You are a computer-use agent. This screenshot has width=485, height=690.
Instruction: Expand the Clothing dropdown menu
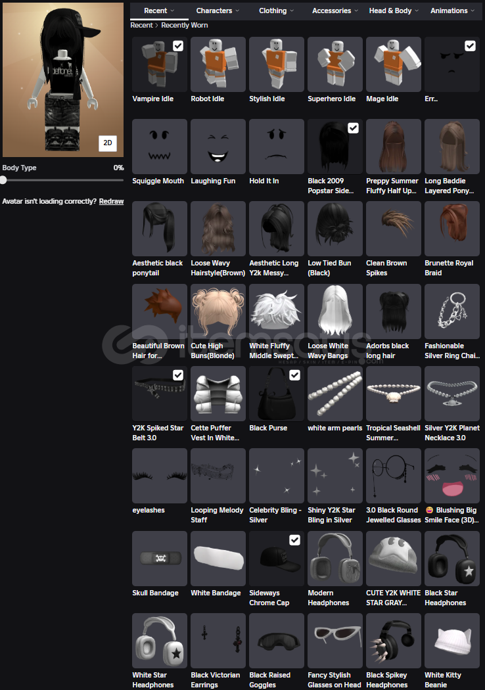(277, 11)
